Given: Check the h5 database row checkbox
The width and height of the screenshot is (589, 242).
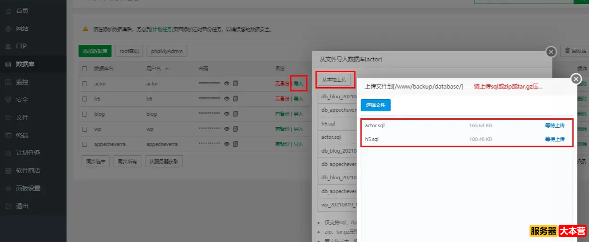Looking at the screenshot, I should click(85, 99).
